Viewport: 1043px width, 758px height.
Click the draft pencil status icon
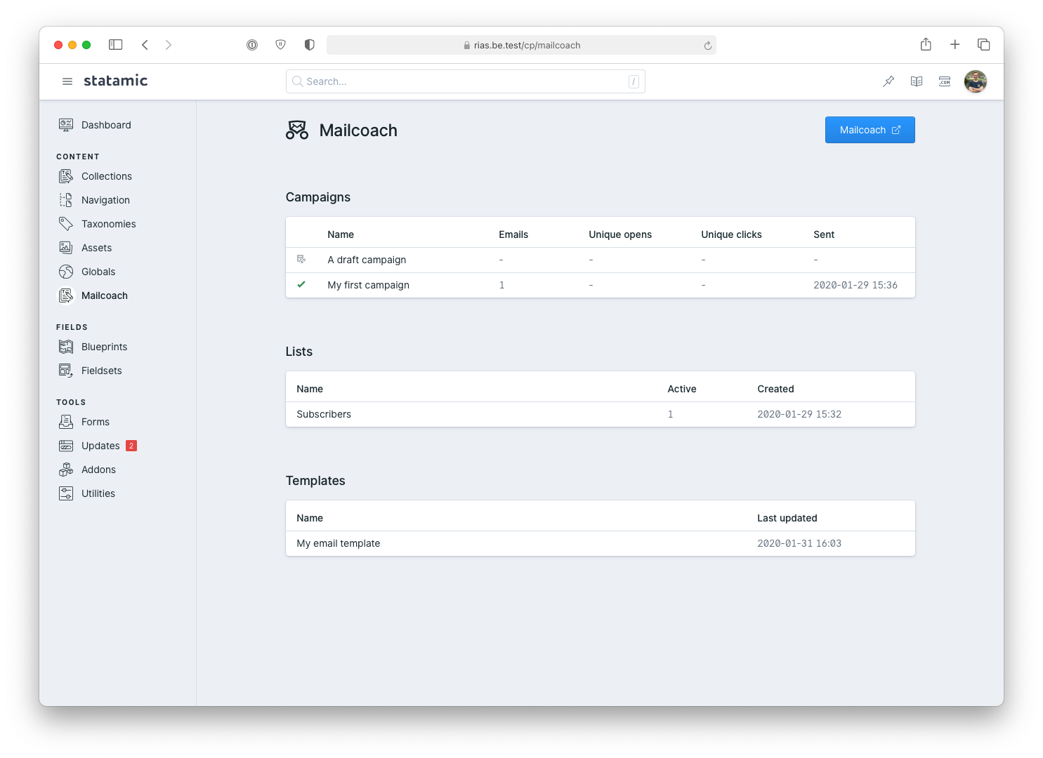(301, 260)
